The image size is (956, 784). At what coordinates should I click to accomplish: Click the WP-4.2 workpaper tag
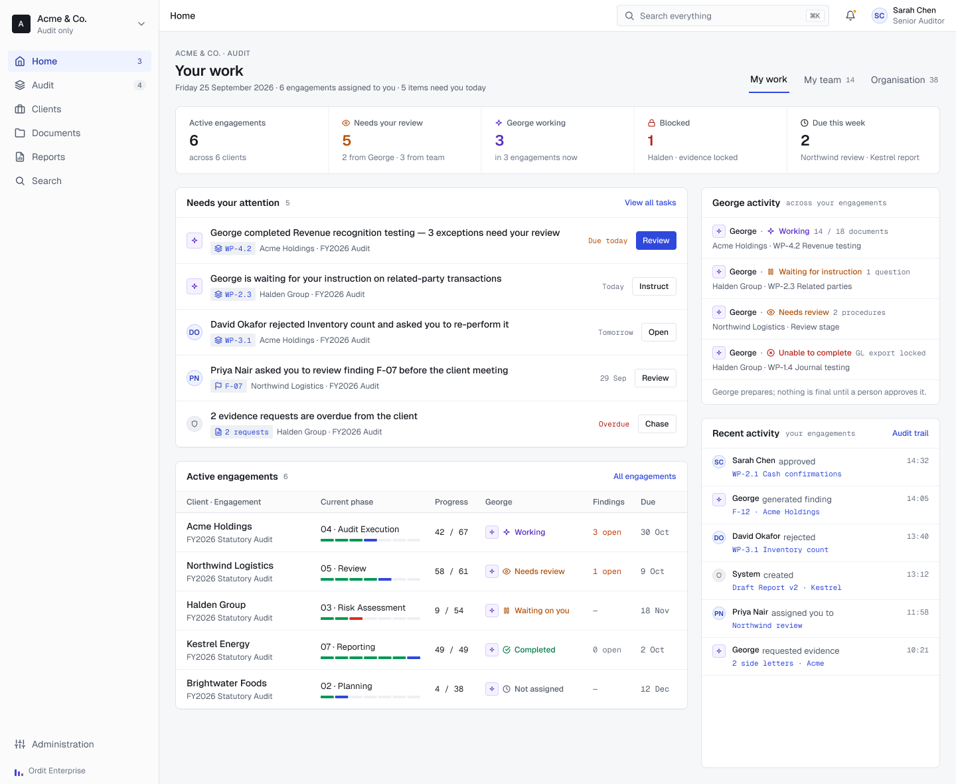pyautogui.click(x=232, y=248)
